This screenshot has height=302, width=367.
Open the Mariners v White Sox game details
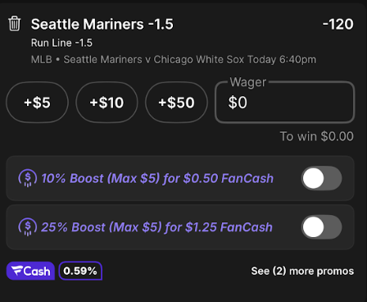(174, 59)
